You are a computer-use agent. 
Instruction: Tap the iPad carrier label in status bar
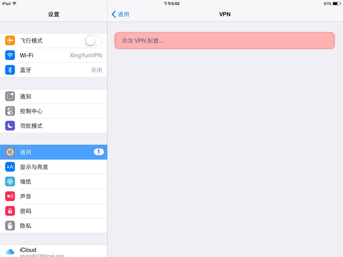6,3
